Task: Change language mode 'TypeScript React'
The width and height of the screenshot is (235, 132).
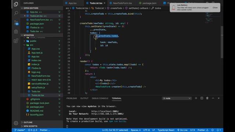Action: (166, 130)
